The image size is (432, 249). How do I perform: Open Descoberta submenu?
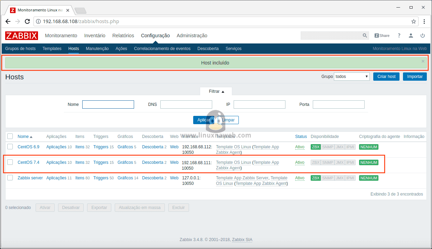coord(208,49)
